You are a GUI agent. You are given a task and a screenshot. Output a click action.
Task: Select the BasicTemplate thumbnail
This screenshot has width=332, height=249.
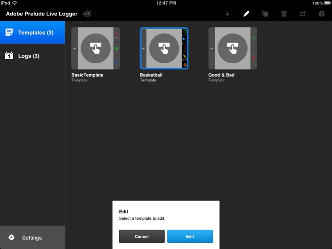[x=96, y=49]
